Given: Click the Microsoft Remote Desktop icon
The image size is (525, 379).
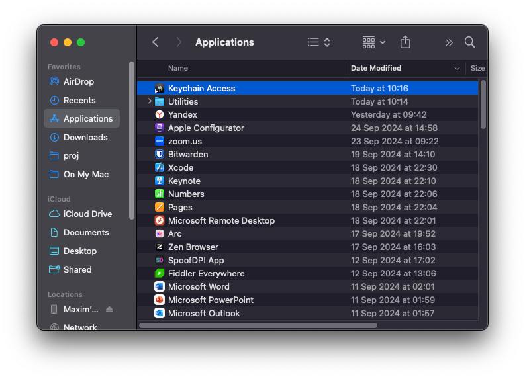Looking at the screenshot, I should pyautogui.click(x=160, y=220).
